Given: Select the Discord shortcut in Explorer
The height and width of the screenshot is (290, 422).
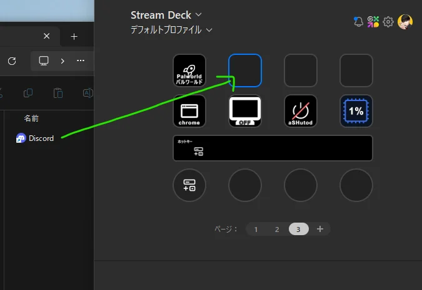Looking at the screenshot, I should tap(35, 138).
